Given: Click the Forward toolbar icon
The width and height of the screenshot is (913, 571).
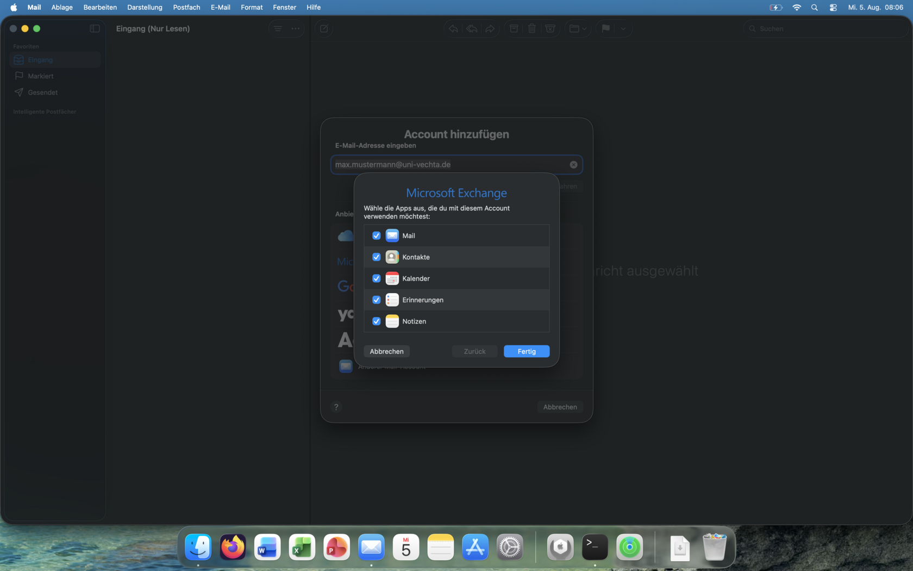Looking at the screenshot, I should click(x=490, y=28).
